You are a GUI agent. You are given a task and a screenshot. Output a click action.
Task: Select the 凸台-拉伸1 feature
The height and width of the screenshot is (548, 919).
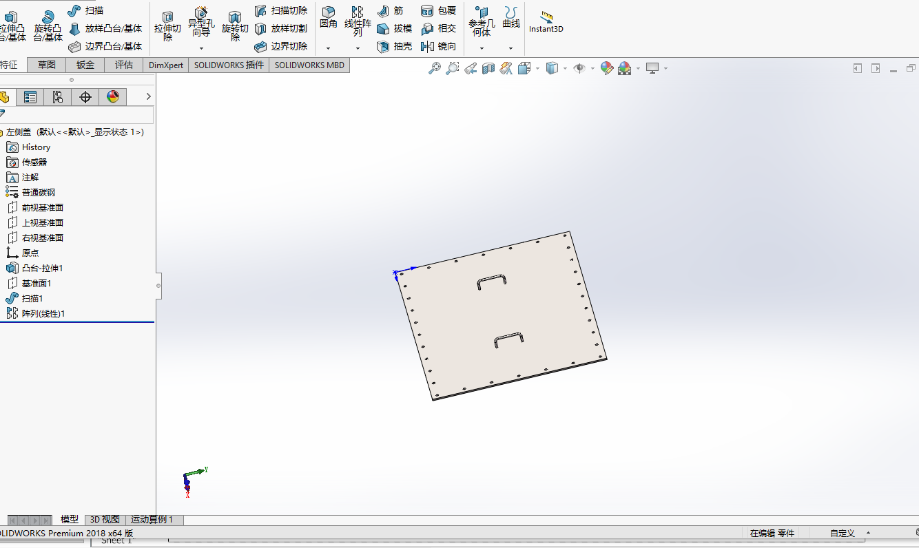[34, 268]
